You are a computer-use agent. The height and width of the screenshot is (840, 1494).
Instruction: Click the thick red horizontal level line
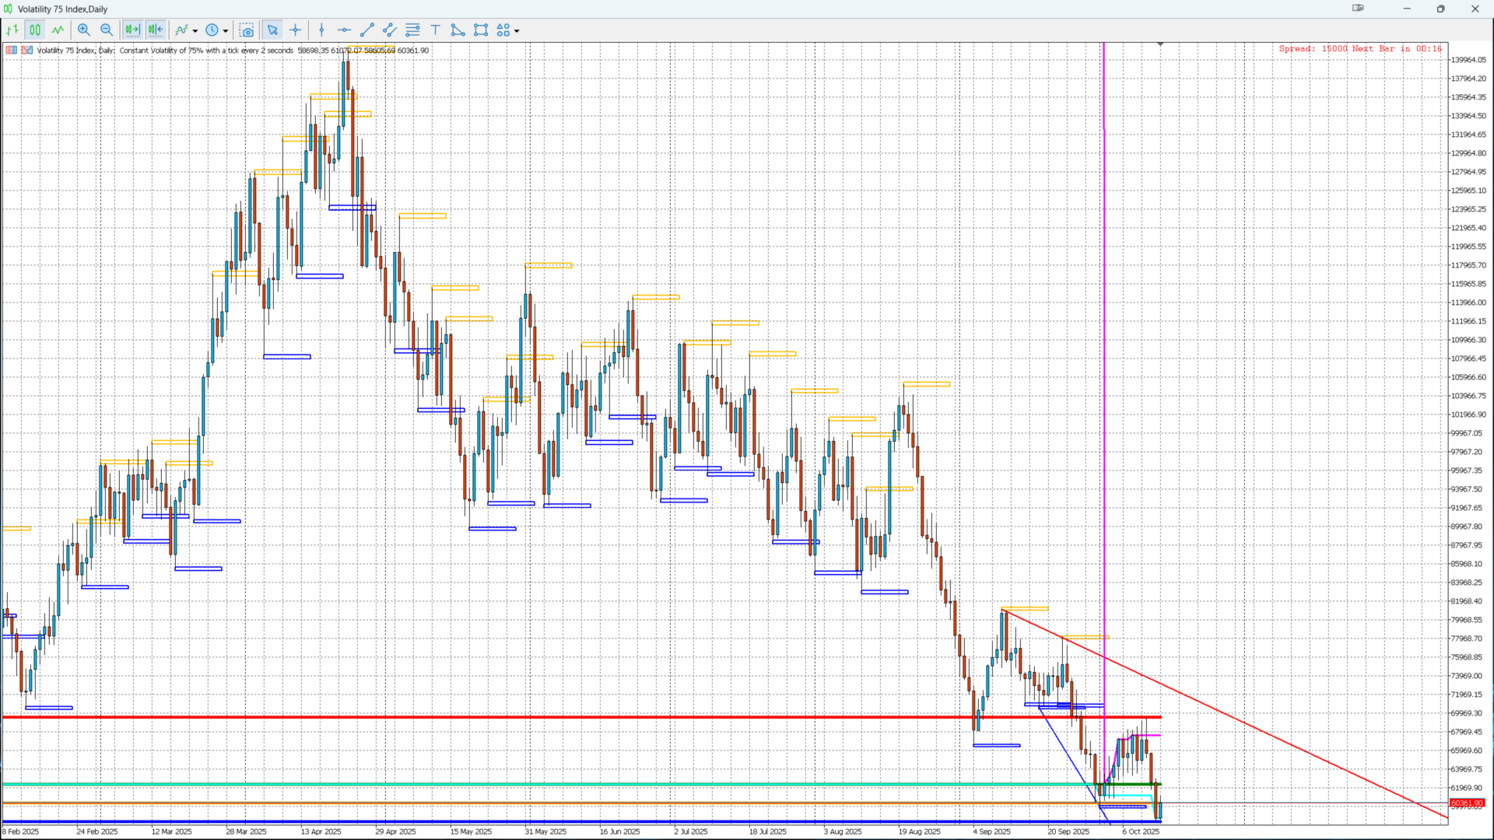point(545,716)
